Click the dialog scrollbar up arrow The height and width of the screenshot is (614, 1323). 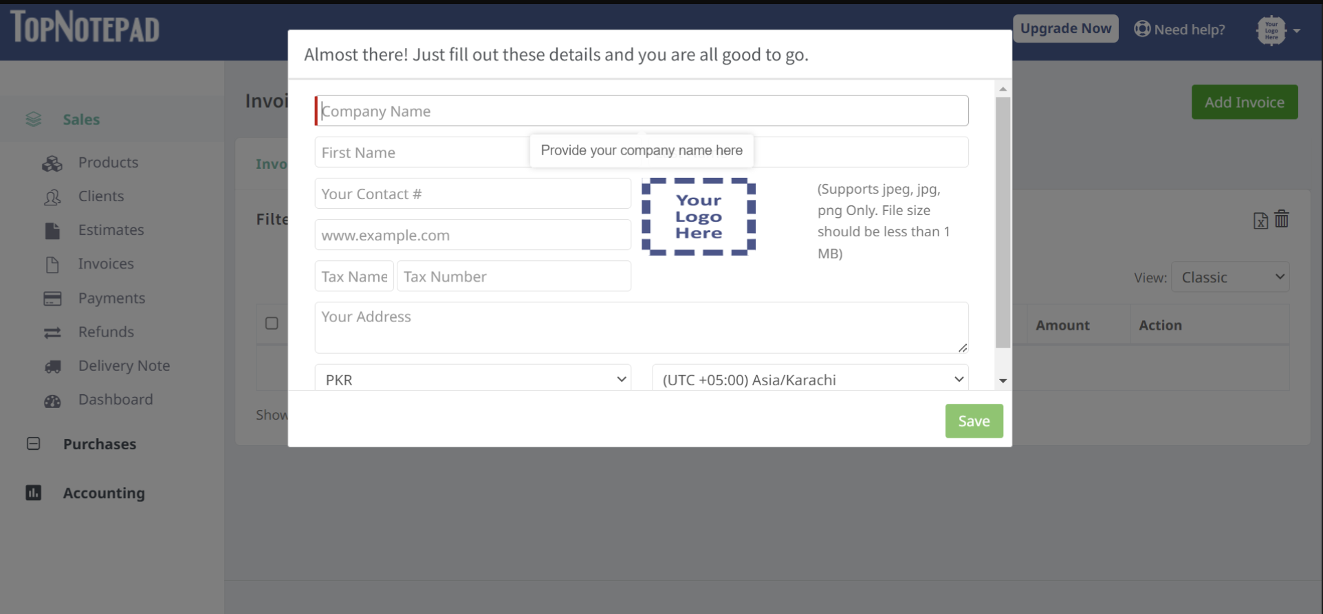click(1003, 89)
